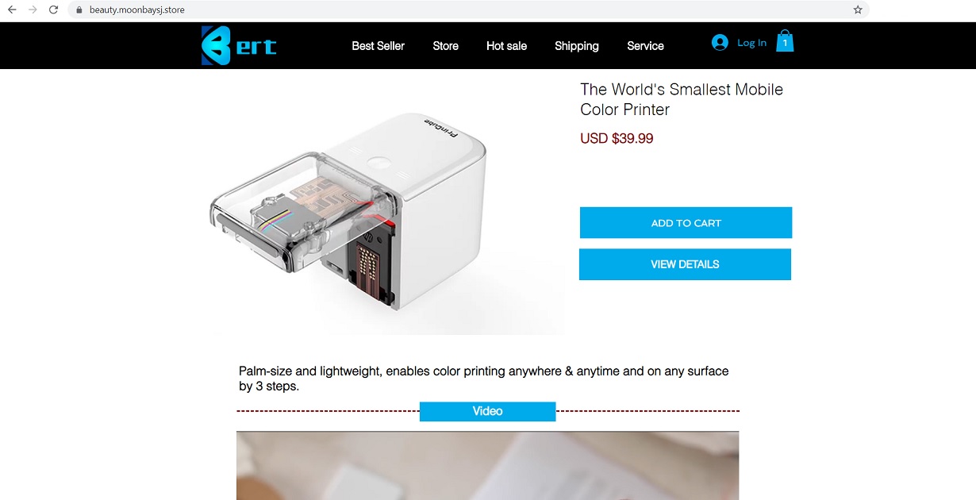This screenshot has height=500, width=976.
Task: Click the browser back arrow
Action: pyautogui.click(x=12, y=10)
